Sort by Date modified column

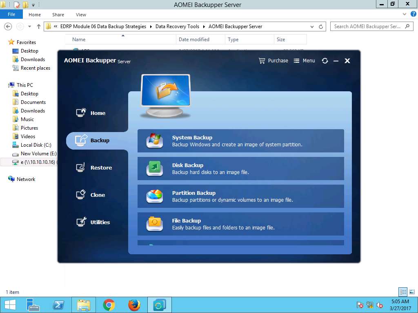pyautogui.click(x=200, y=40)
